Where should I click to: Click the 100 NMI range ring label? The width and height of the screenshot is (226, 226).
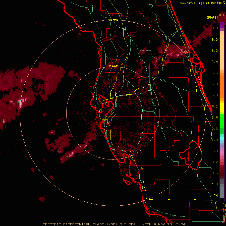pyautogui.click(x=113, y=20)
